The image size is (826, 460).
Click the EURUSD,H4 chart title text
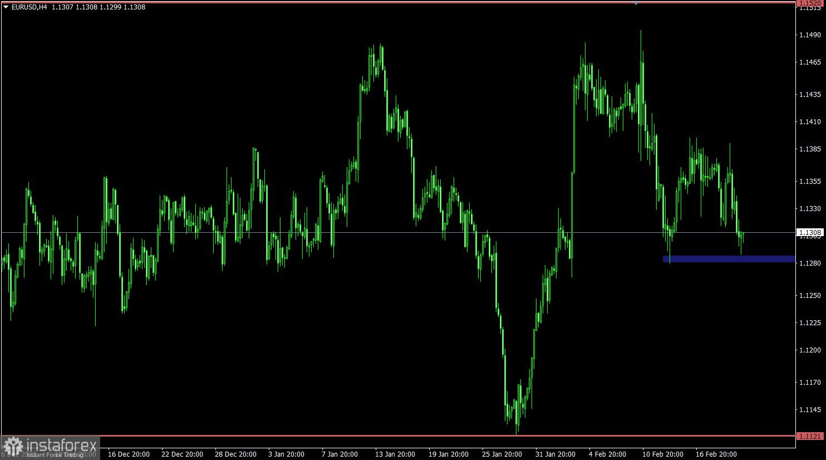[29, 7]
